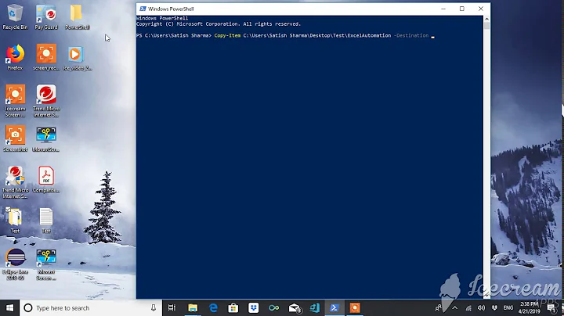Screen dimensions: 564x316
Task: Open the PowerShell folder on desktop
Action: coord(76,14)
